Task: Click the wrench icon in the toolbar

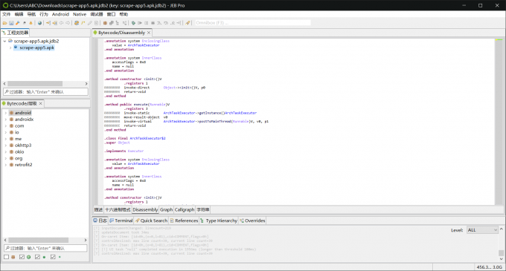Action: 18,23
